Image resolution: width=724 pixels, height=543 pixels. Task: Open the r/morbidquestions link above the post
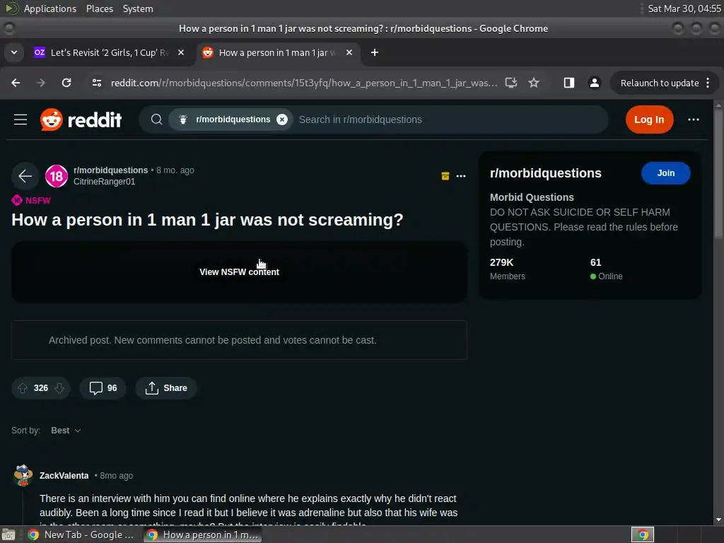110,170
